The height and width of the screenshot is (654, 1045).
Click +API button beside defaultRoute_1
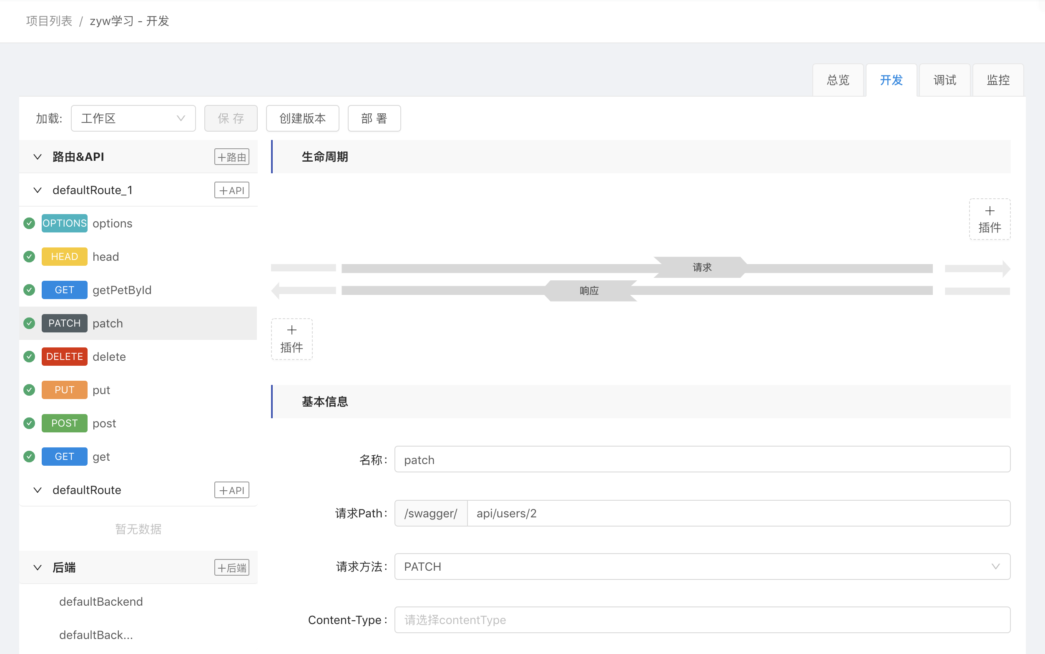(231, 190)
